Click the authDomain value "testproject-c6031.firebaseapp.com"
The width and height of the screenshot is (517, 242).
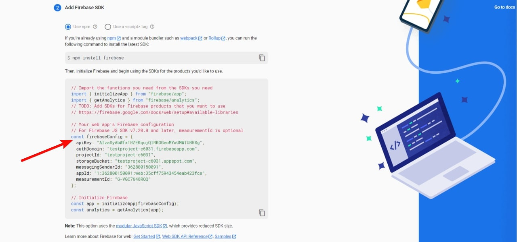point(153,149)
